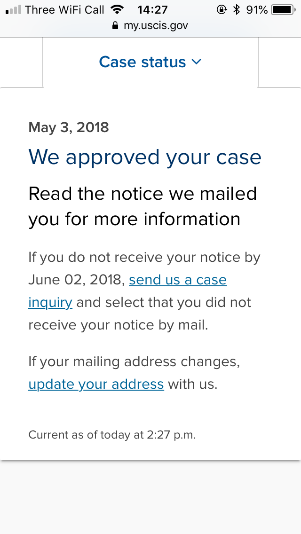Select the We approved your case heading
This screenshot has width=301, height=534.
pyautogui.click(x=145, y=157)
